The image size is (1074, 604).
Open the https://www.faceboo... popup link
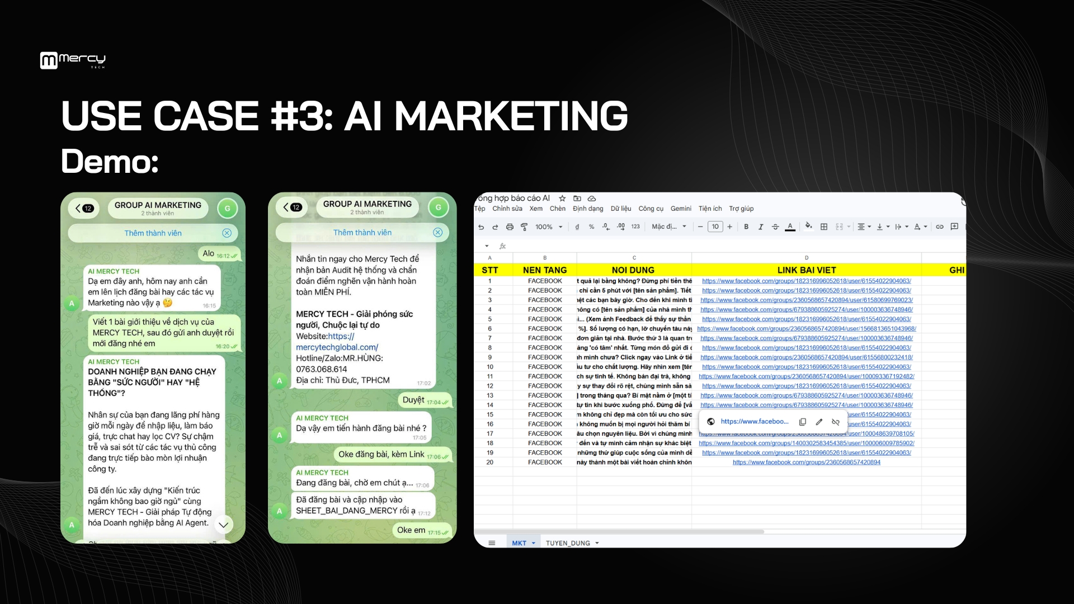(x=755, y=422)
